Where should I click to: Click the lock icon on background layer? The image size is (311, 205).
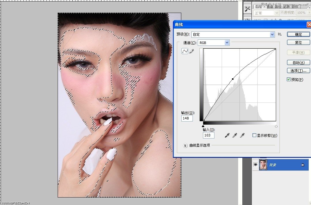tap(303, 165)
